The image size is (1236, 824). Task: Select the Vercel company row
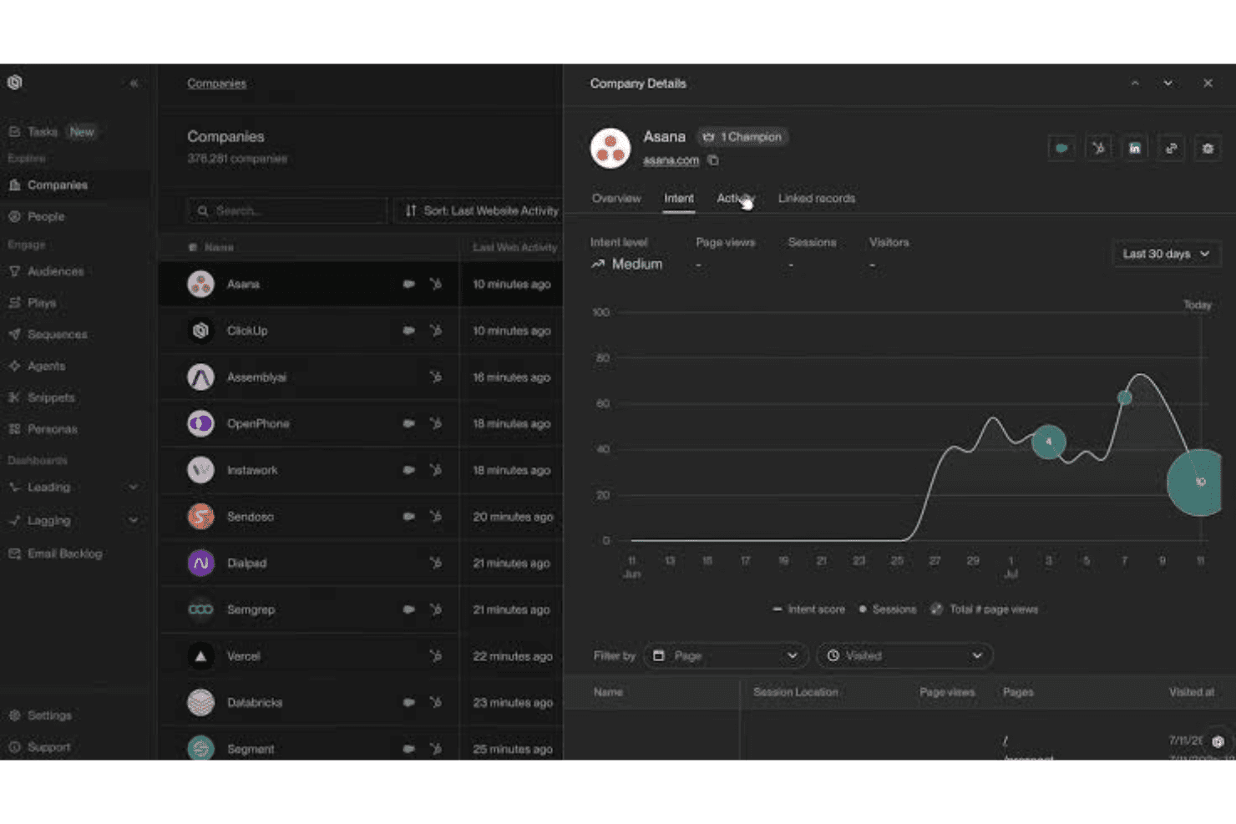point(360,656)
